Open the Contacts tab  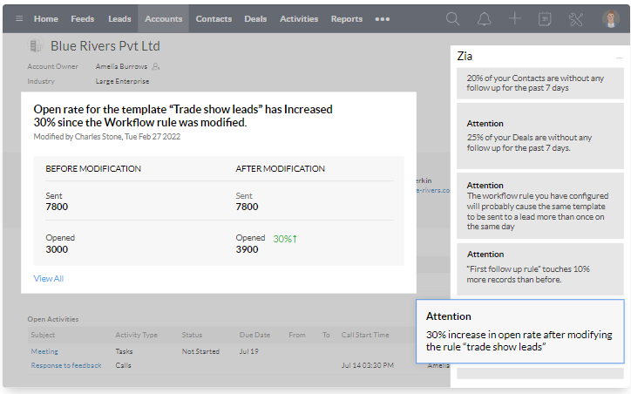[x=214, y=19]
